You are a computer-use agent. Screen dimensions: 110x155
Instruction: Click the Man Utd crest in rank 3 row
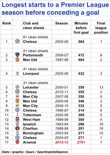(17, 60)
